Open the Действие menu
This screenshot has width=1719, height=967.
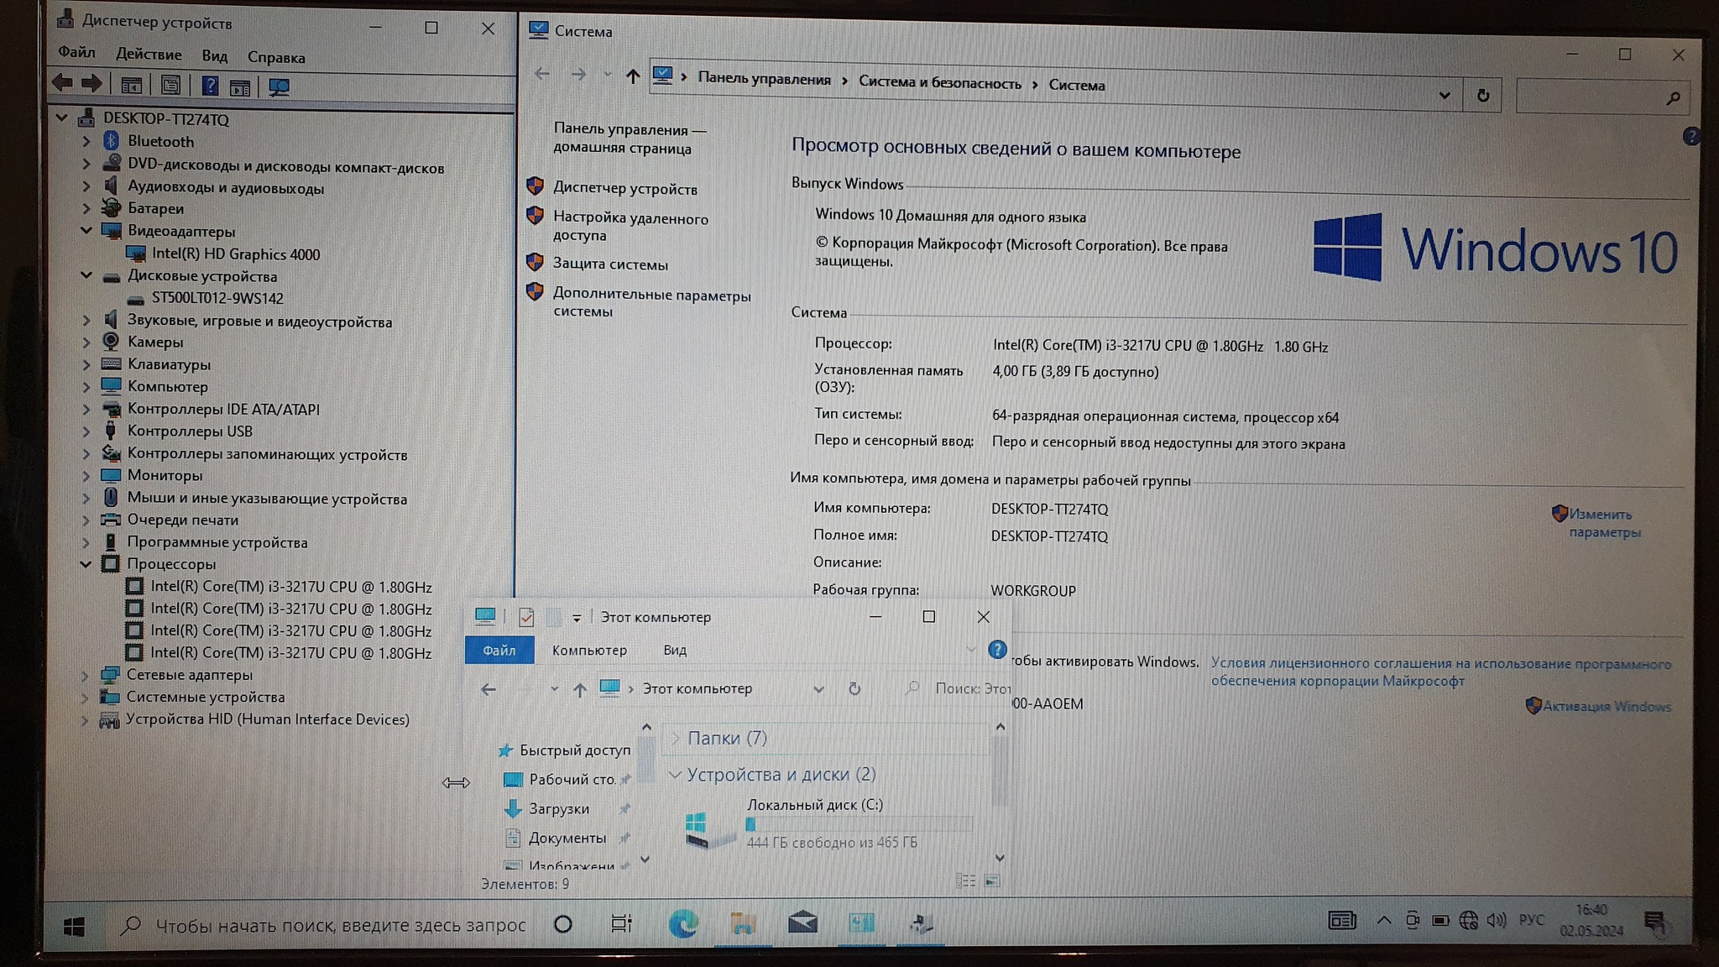pos(149,55)
